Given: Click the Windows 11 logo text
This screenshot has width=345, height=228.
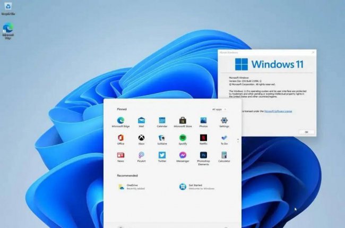Looking at the screenshot, I should coord(277,64).
